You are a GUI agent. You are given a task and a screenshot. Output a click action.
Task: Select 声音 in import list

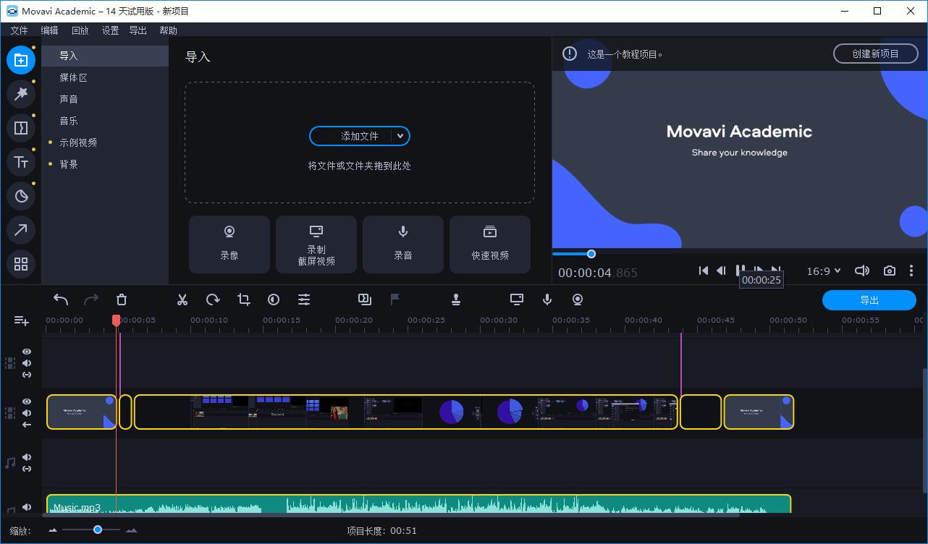click(105, 99)
